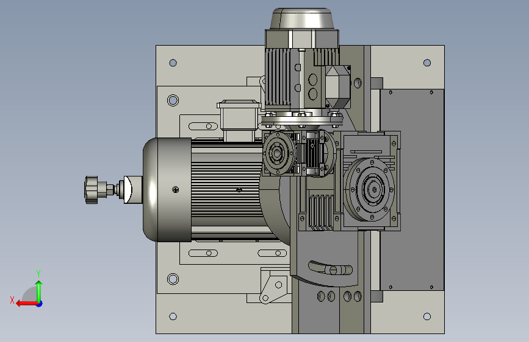
Task: Click the red X axis arrow of the triad
Action: [26, 304]
